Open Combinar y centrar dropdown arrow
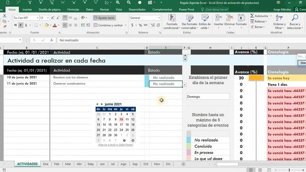Image resolution: width=306 pixels, height=172 pixels. [x=125, y=25]
